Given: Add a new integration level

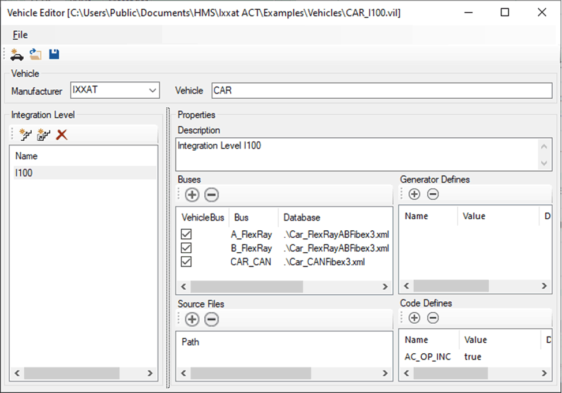Looking at the screenshot, I should click(25, 135).
